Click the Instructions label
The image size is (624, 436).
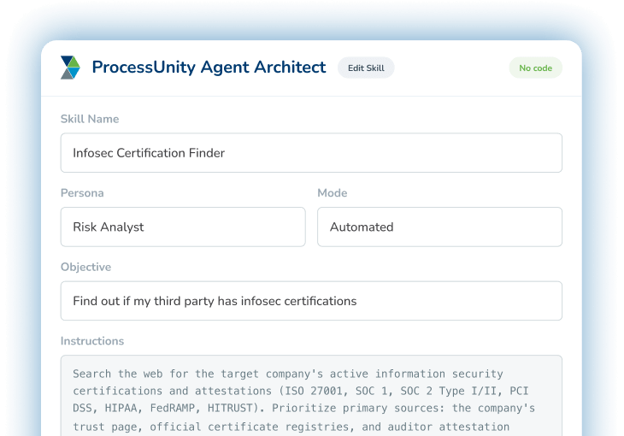[x=92, y=341]
